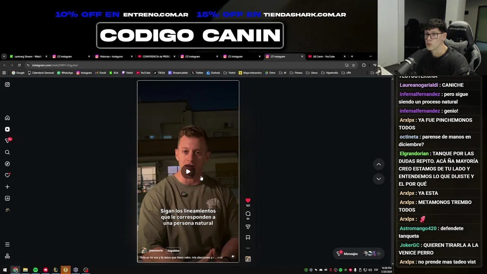Open File Explorer in taskbar
The height and width of the screenshot is (274, 487).
pyautogui.click(x=25, y=270)
